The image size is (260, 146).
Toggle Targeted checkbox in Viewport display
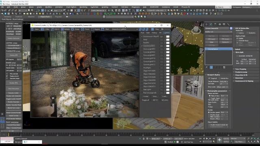(209, 78)
